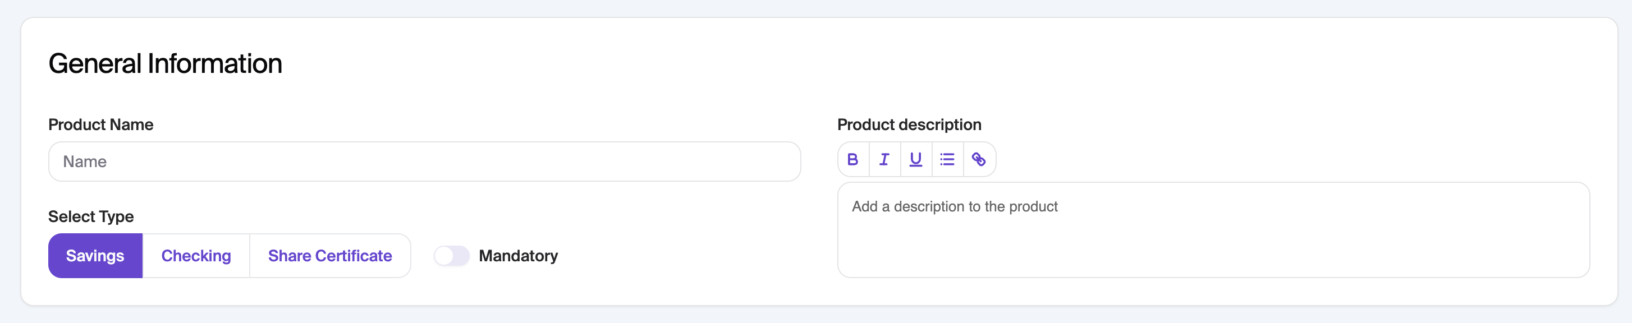The image size is (1632, 323).
Task: Click the Select Type label
Action: [90, 216]
